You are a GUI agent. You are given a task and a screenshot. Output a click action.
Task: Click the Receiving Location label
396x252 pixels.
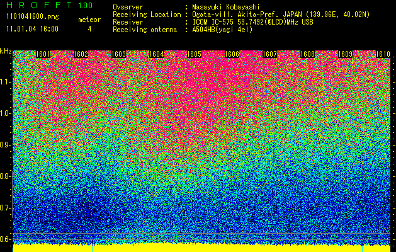(x=147, y=14)
